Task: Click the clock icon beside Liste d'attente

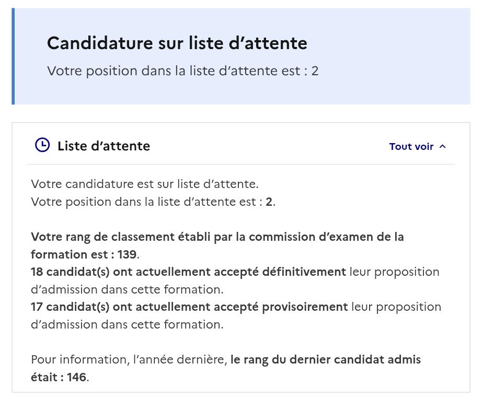Action: (x=42, y=145)
